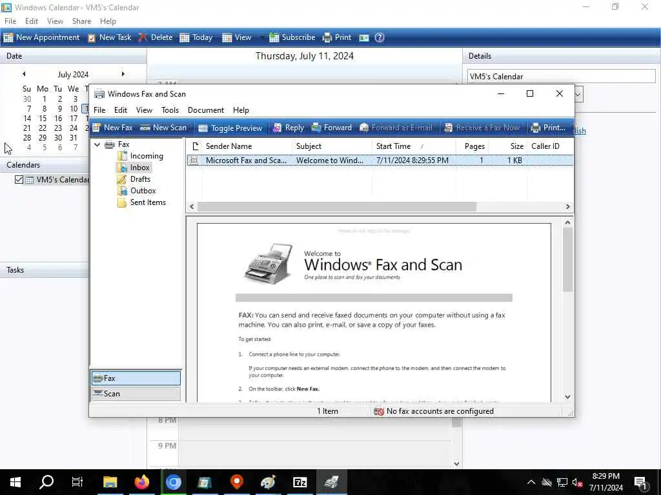Open View menu in Fax and Scan

pos(144,110)
